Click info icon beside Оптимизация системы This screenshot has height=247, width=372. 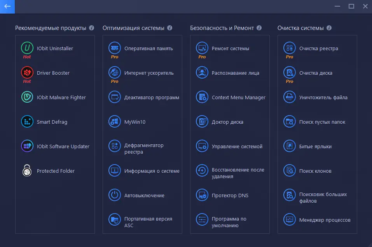click(169, 28)
